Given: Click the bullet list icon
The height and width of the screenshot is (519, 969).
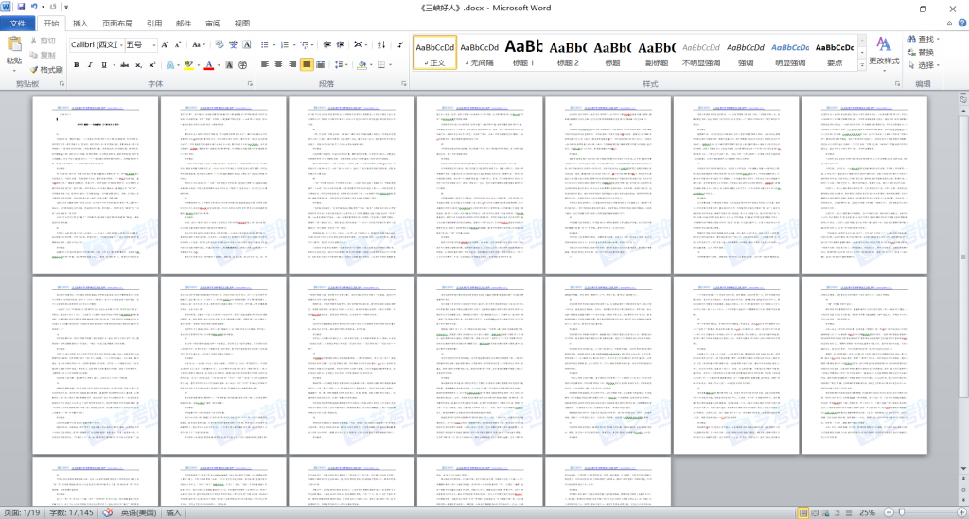Looking at the screenshot, I should pyautogui.click(x=267, y=44).
